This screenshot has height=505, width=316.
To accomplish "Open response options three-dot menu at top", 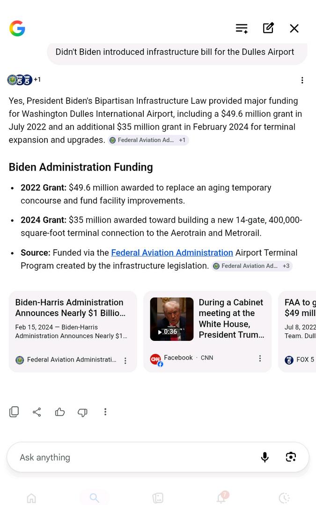I will 302,80.
